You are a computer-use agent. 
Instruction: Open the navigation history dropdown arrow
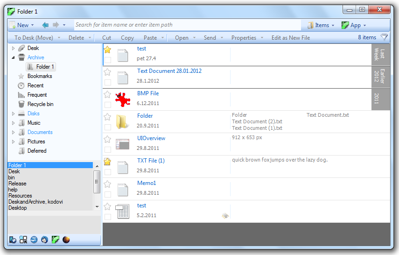point(64,25)
